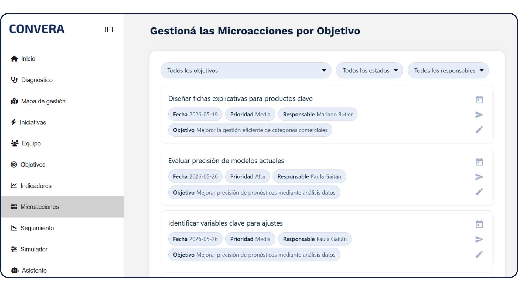Click the CONVERA logo

click(37, 29)
